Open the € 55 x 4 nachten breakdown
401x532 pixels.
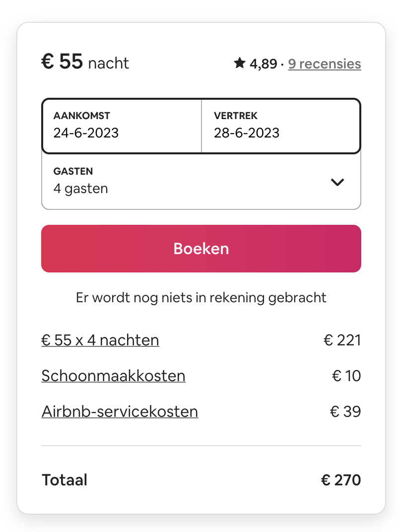pos(100,340)
